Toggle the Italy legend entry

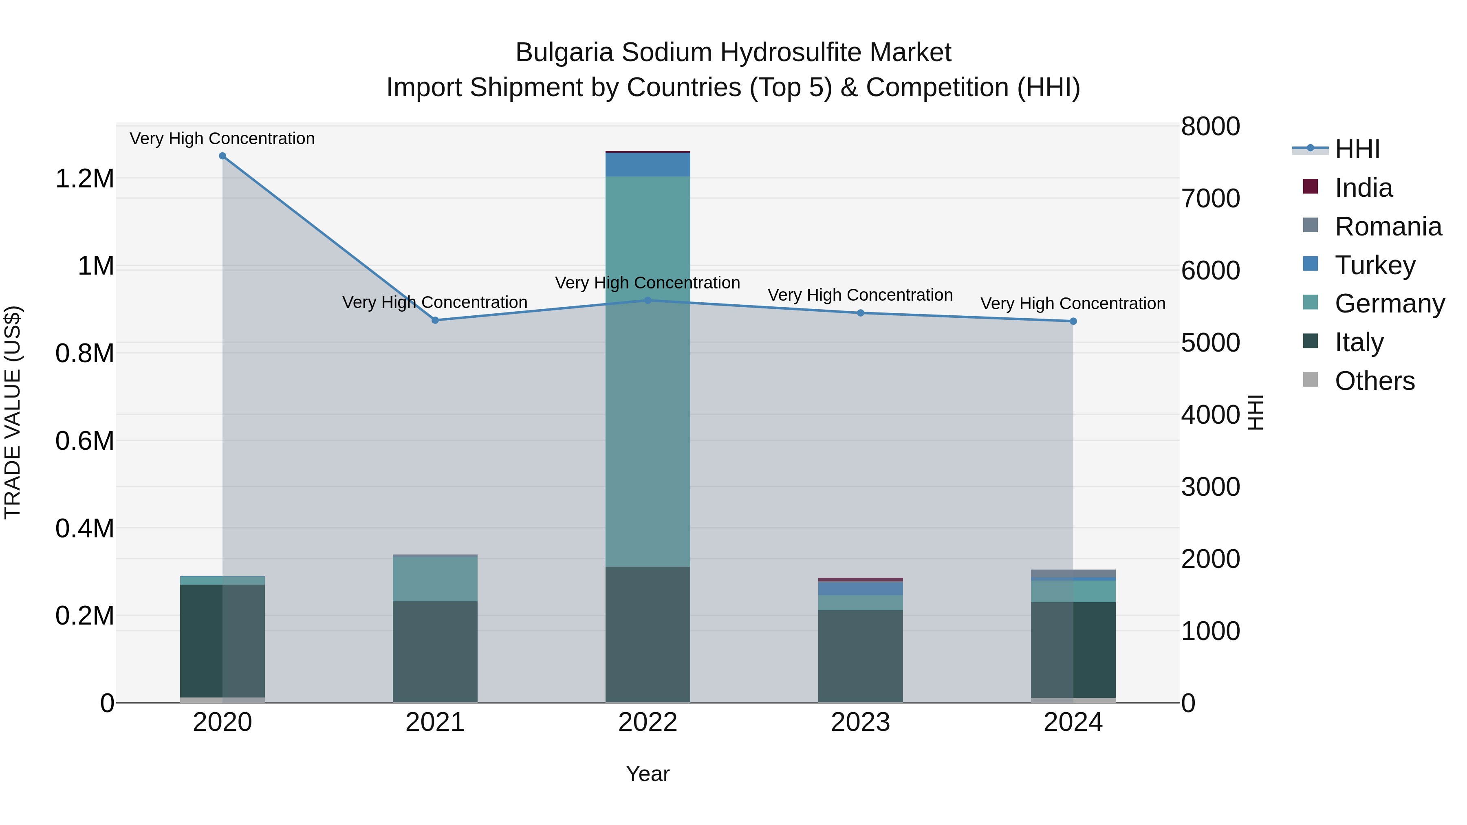[1343, 342]
